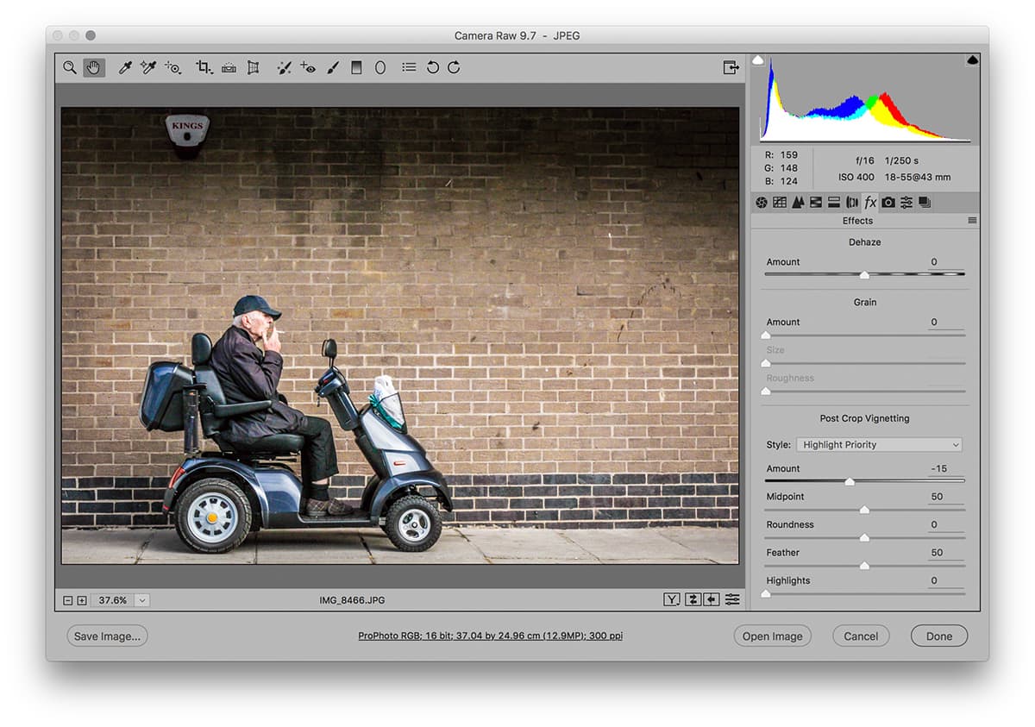Swap before and after settings
The height and width of the screenshot is (727, 1035).
[x=693, y=599]
